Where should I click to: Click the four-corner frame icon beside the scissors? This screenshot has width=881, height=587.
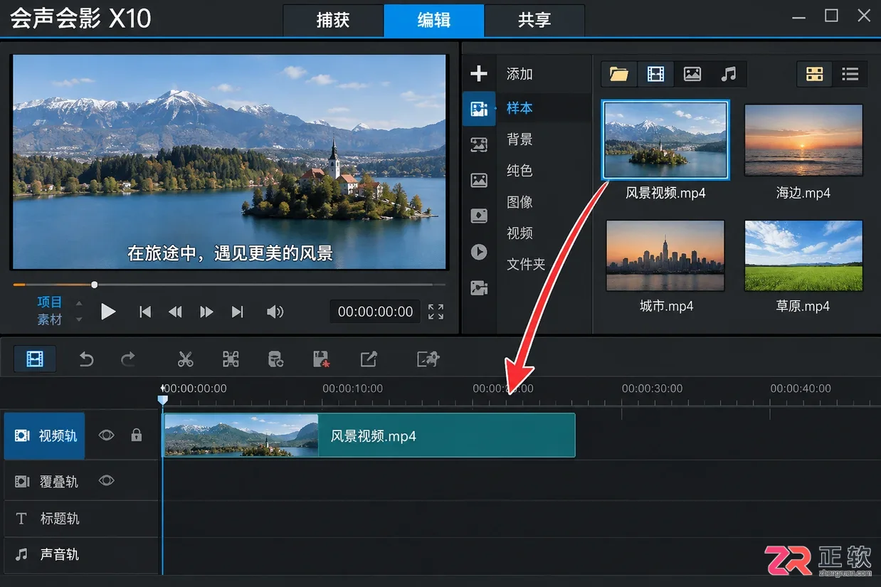tap(231, 359)
